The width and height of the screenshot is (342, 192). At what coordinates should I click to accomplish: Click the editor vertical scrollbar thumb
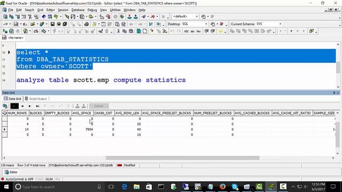338,67
